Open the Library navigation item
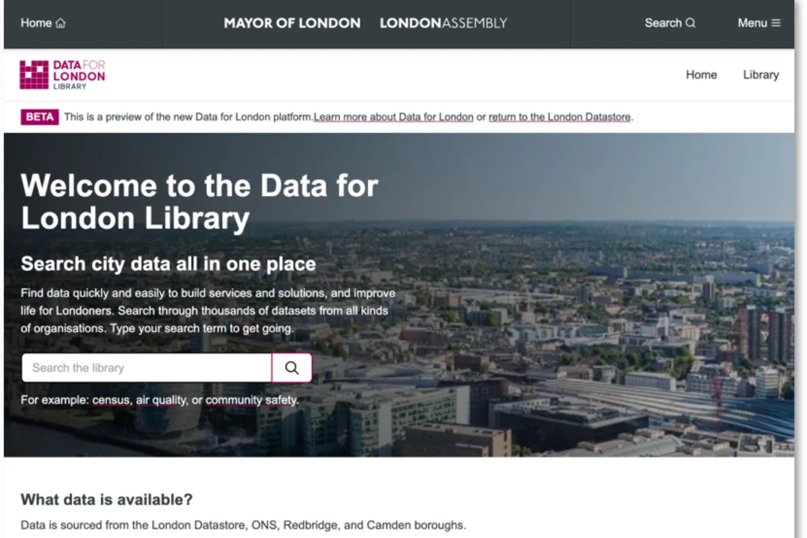 point(761,75)
